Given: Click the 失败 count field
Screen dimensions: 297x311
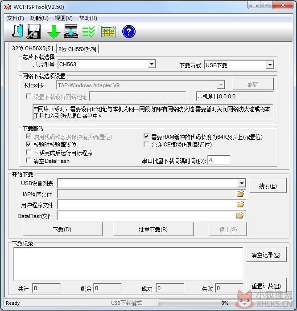Looking at the screenshot, I should point(229,288).
